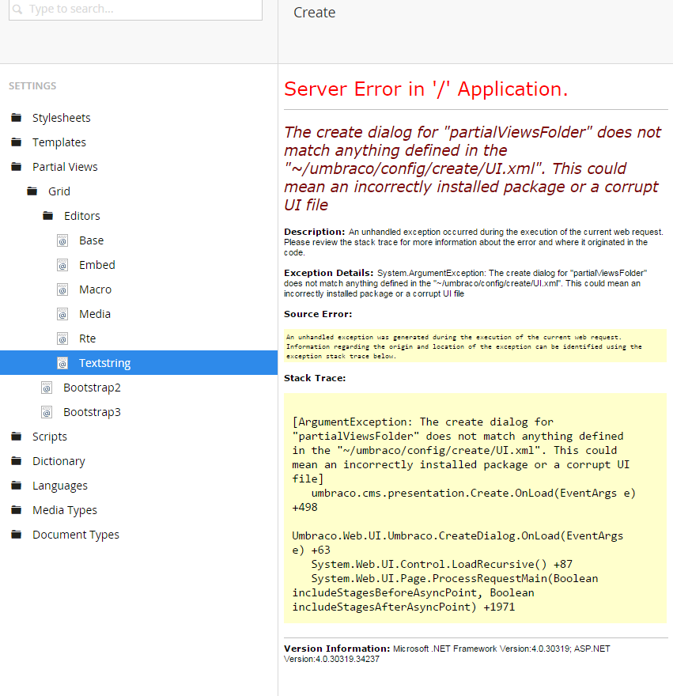Click the Base partial view file icon
This screenshot has width=673, height=696.
pos(62,240)
